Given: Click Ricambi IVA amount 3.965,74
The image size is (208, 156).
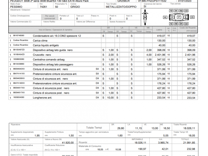Looking at the screenshot, I should [x=163, y=142].
